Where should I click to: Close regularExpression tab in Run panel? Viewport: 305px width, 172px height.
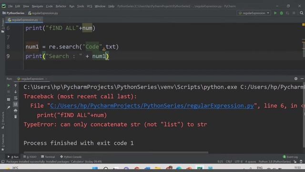tap(46, 79)
